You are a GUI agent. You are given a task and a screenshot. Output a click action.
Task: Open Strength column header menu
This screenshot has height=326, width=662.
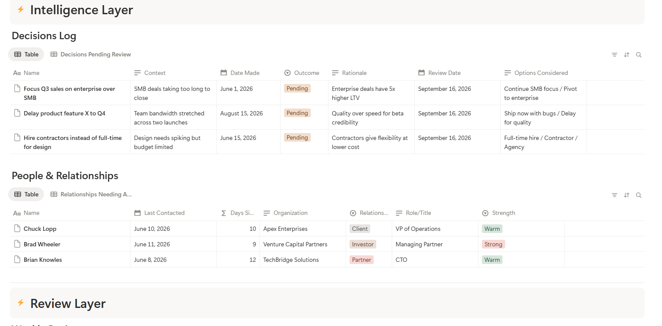521,213
